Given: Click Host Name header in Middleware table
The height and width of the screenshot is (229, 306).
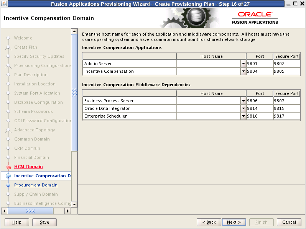Looking at the screenshot, I should click(211, 93).
